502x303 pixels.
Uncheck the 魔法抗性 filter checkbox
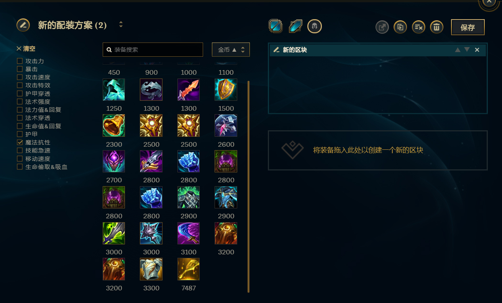pos(20,142)
